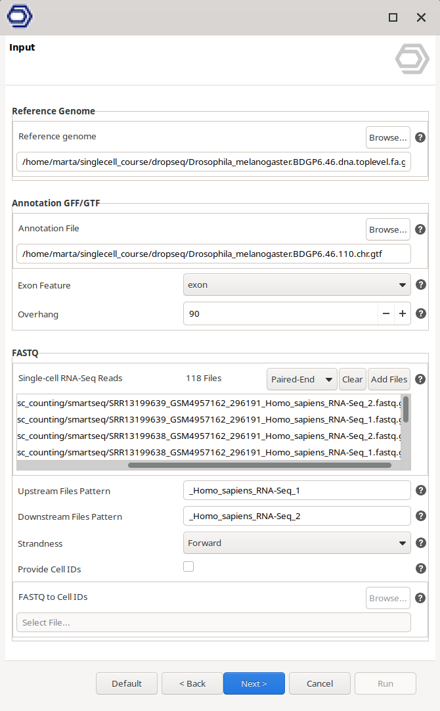Click the Reference genome path field
This screenshot has height=711, width=440.
pos(214,162)
